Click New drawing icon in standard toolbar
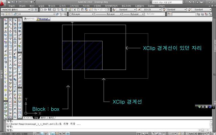 42,9
